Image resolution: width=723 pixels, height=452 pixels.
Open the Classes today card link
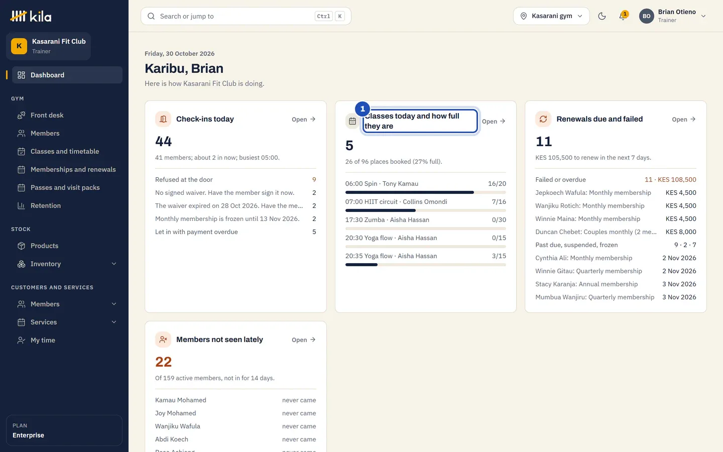494,121
